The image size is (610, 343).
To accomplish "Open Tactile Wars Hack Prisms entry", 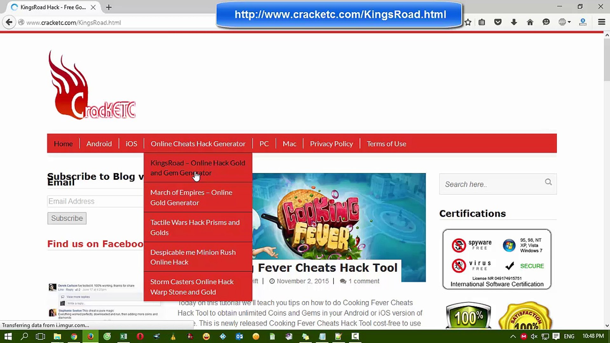I will 195,227.
